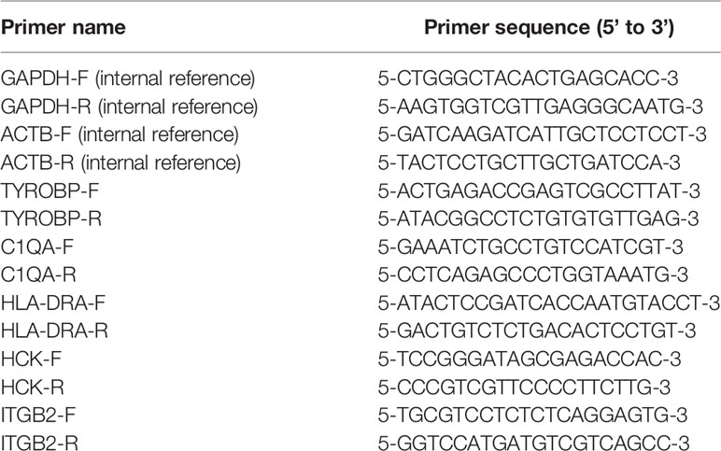Click the Primer sequence (5' to 3') header
The image size is (721, 451).
(x=549, y=28)
